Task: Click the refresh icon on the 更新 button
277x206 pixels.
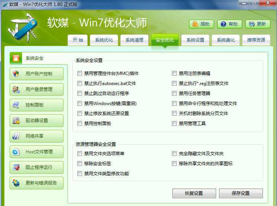Action: 252,24
